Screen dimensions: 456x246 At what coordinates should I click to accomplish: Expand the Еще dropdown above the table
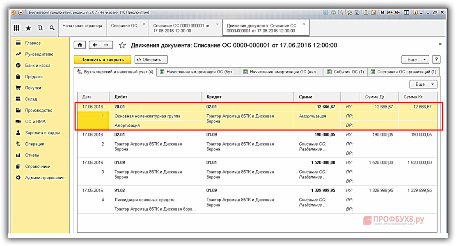pos(423,84)
